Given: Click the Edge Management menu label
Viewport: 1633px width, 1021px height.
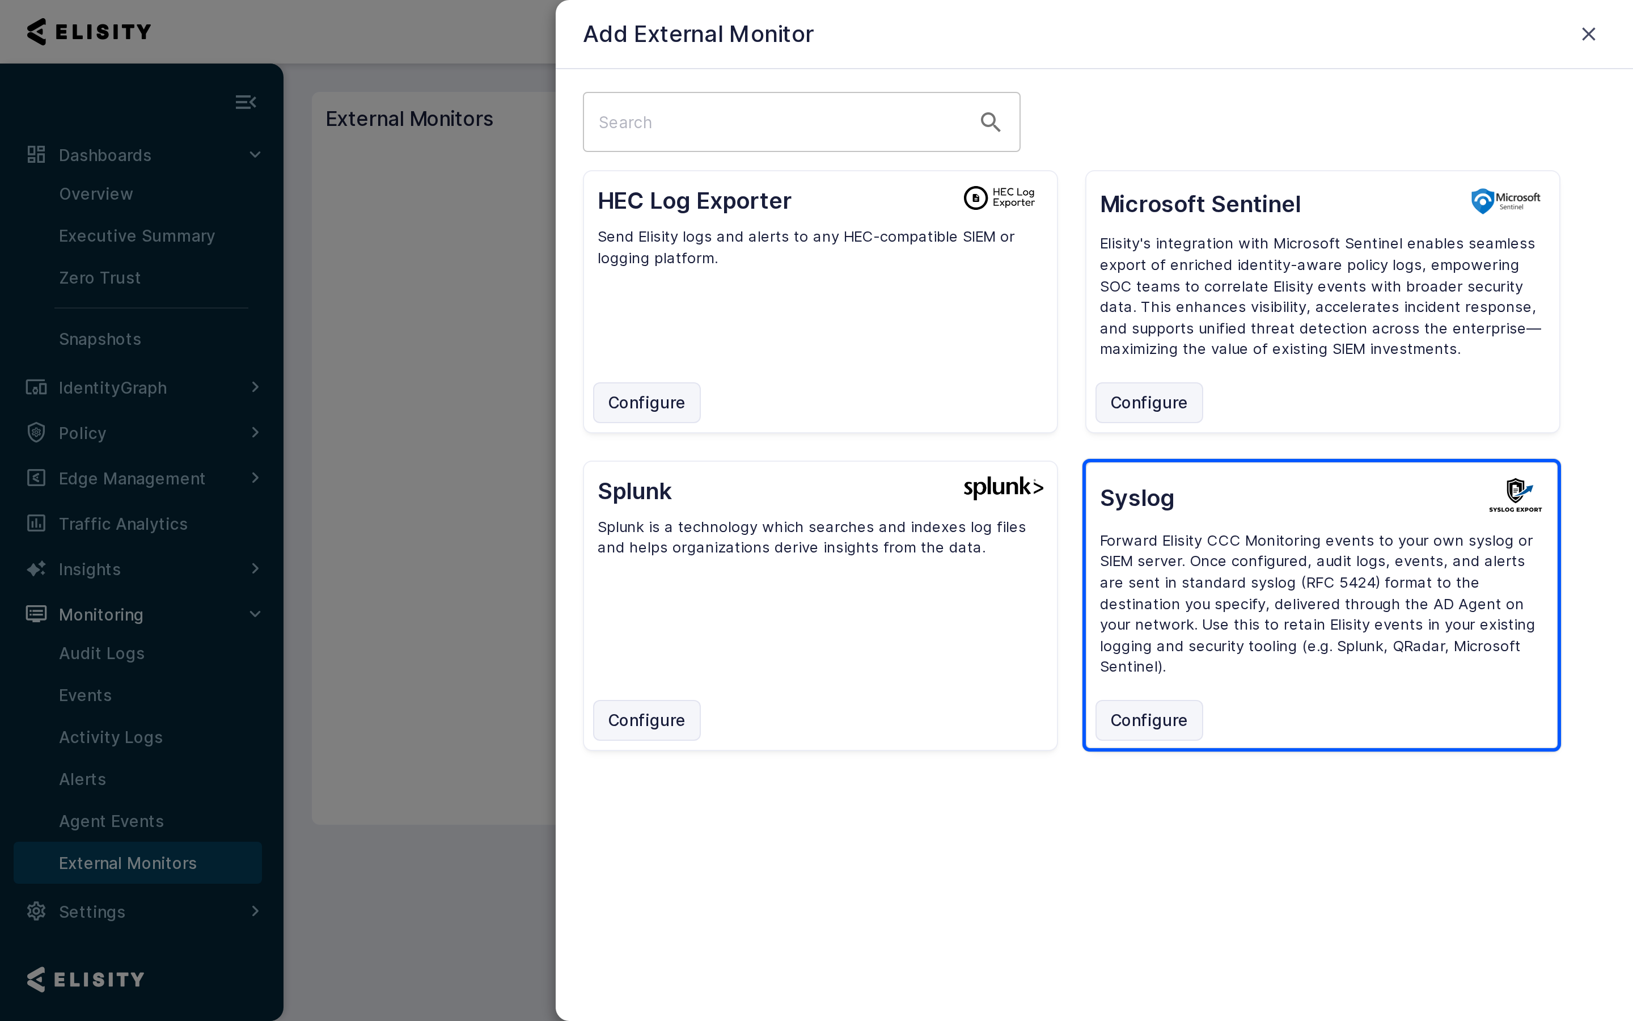Looking at the screenshot, I should [132, 479].
